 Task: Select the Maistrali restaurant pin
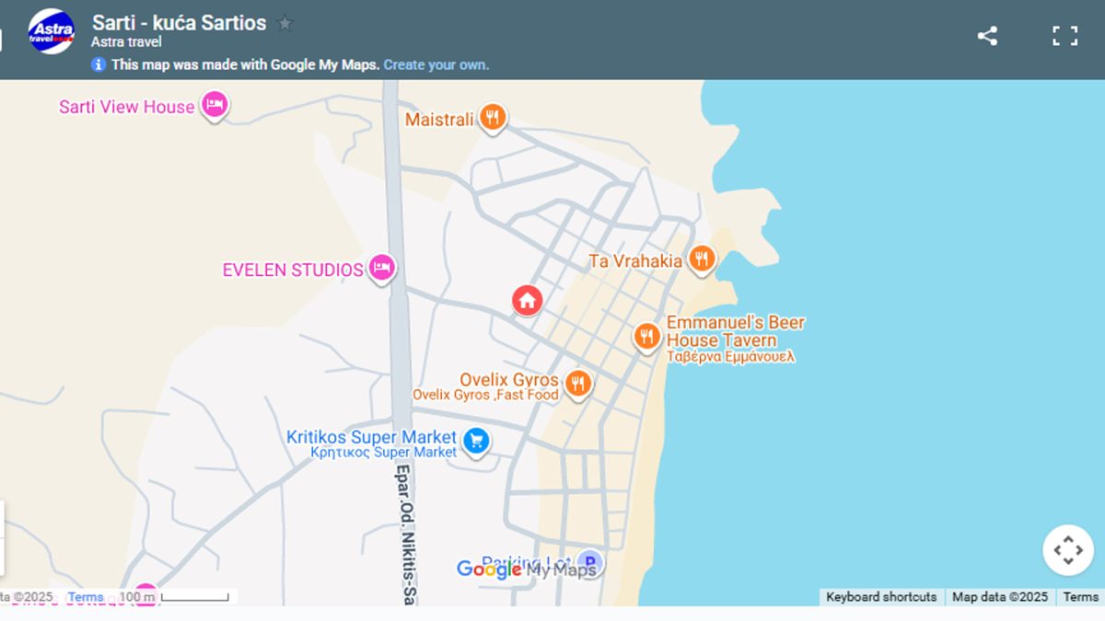(494, 117)
